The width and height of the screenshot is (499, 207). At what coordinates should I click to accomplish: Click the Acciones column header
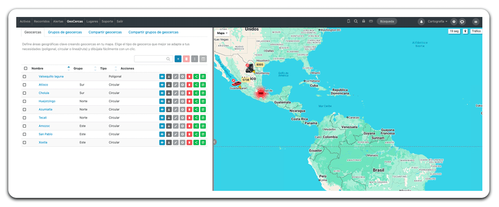[x=127, y=68]
